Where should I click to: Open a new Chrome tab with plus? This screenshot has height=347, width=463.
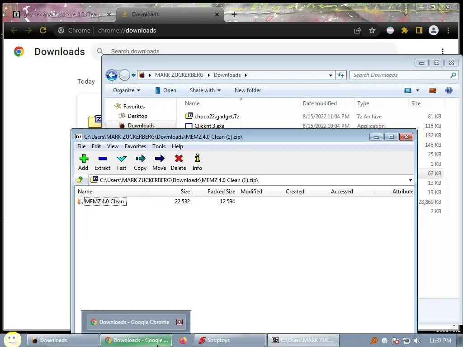point(234,14)
